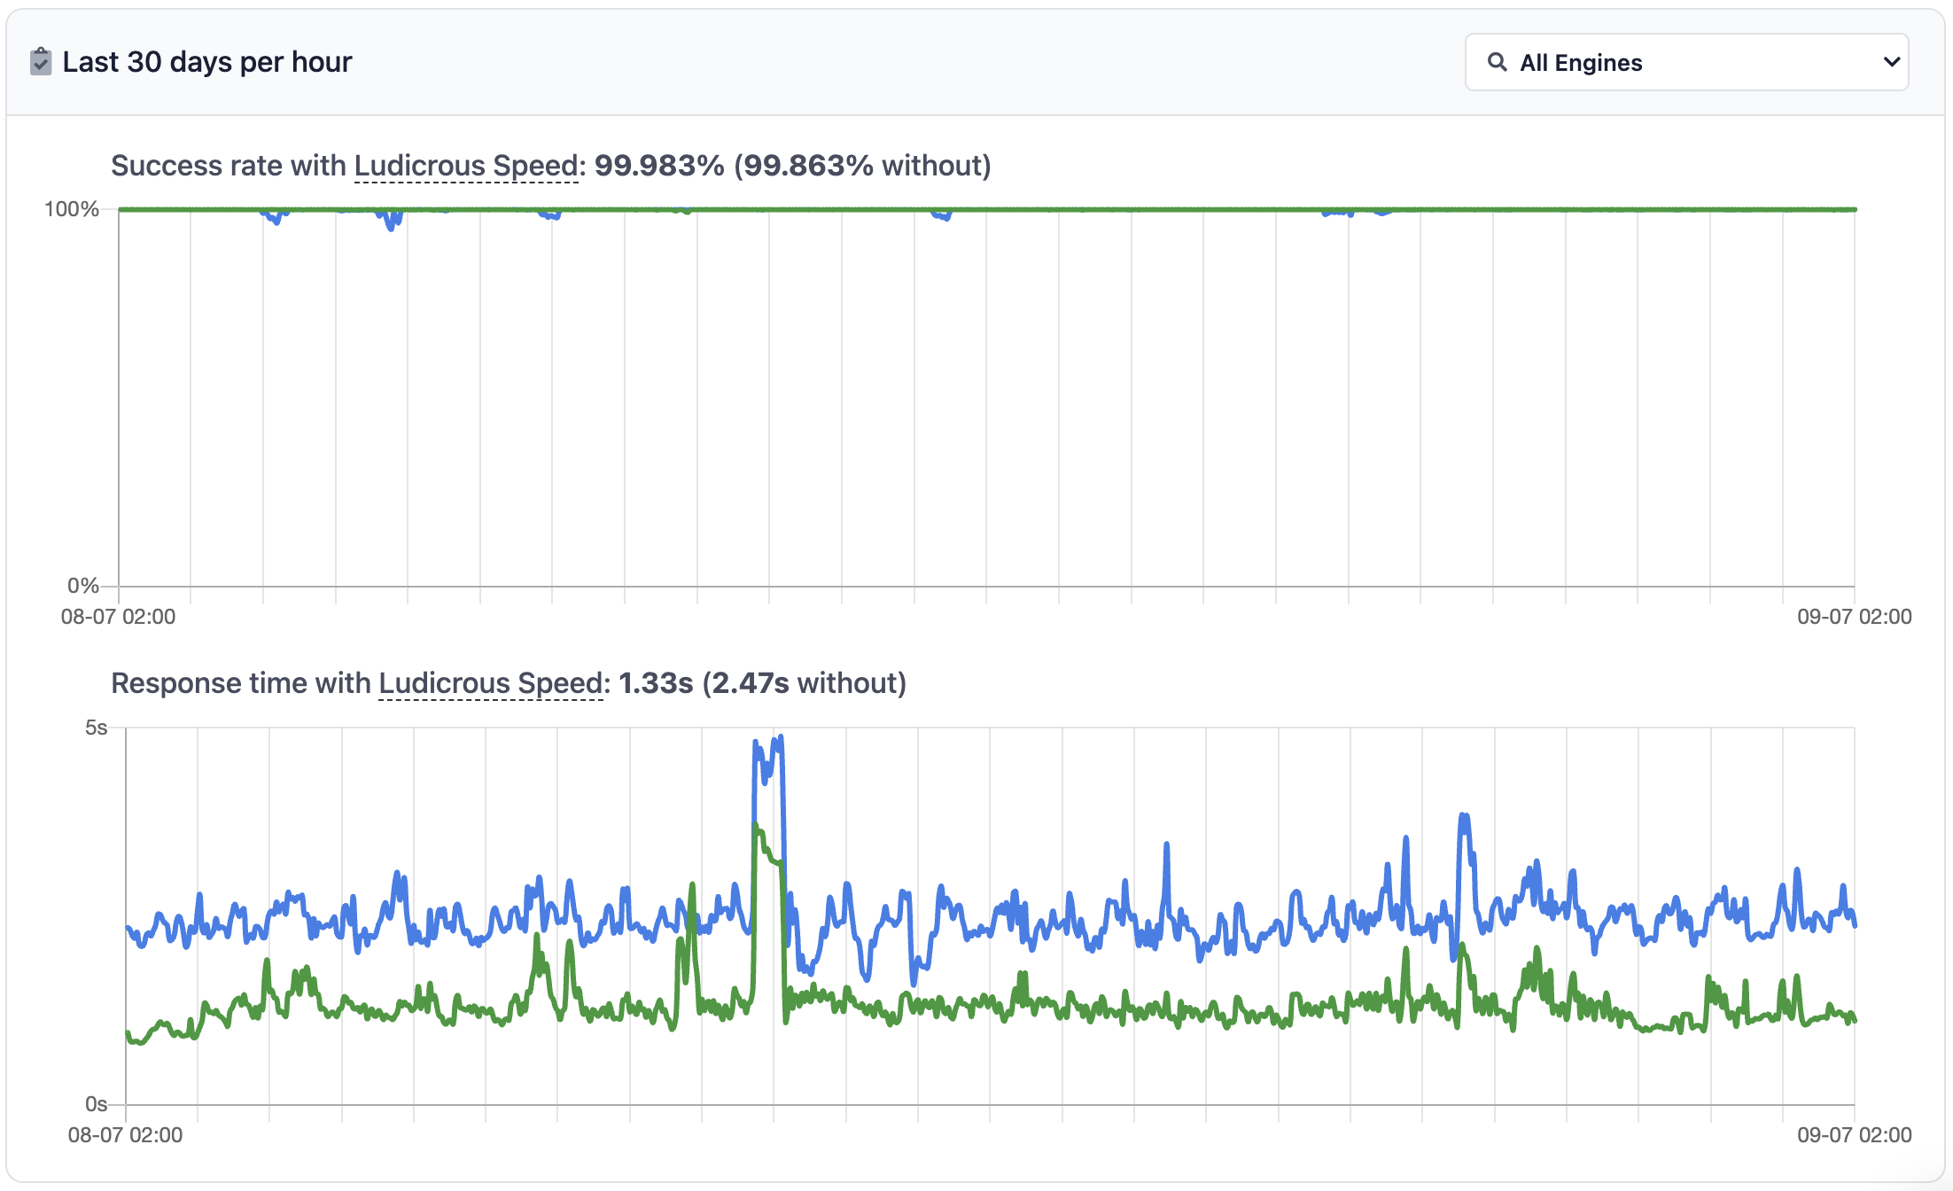
Task: Click the 08-07 02:00 label under the success chart
Action: pyautogui.click(x=118, y=617)
